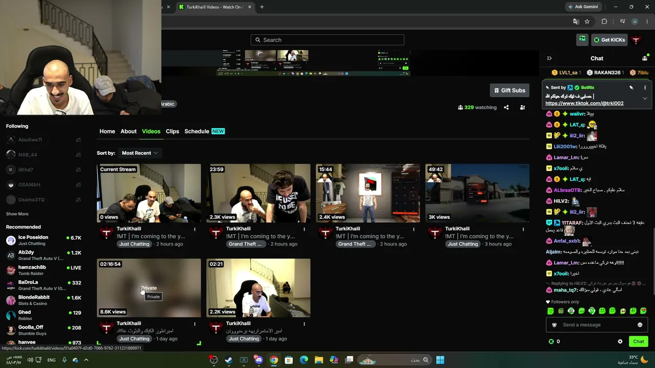Screen dimensions: 655x368
Task: Open File Explorer from the taskbar
Action: point(319,360)
